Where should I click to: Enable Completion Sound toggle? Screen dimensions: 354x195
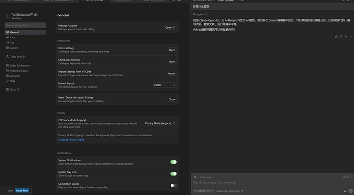(173, 186)
